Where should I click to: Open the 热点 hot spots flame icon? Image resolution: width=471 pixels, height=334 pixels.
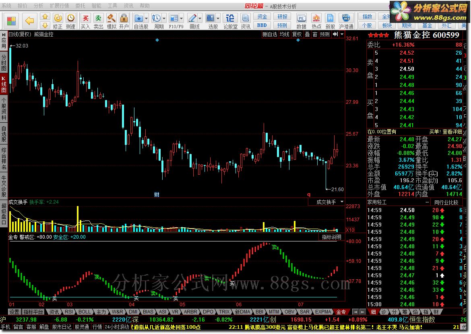click(x=316, y=21)
